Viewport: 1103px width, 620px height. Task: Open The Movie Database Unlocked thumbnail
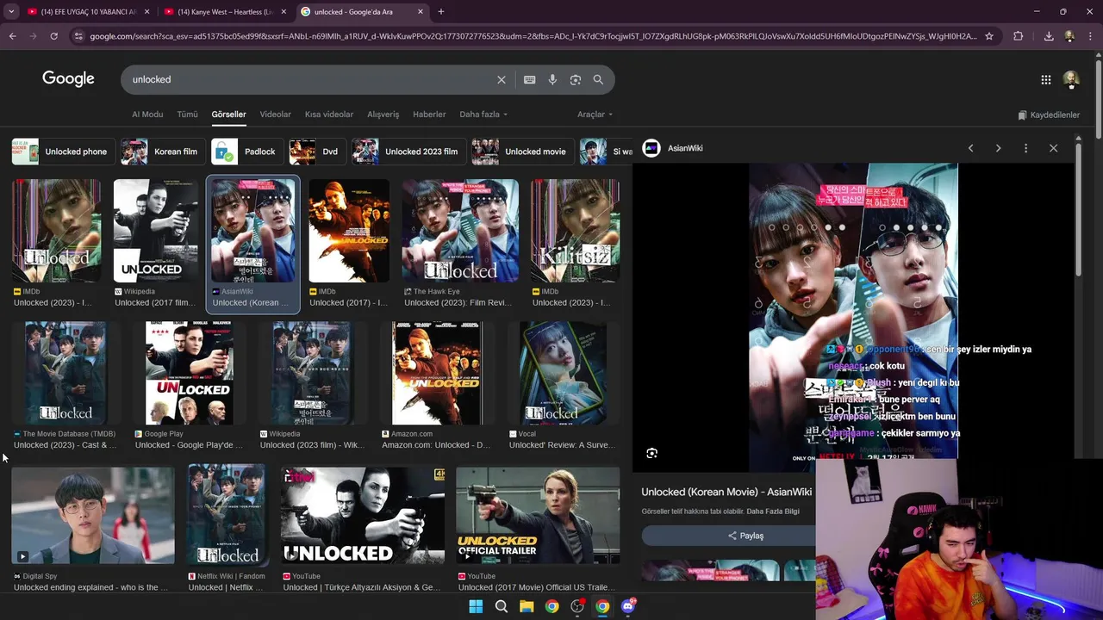pos(65,373)
